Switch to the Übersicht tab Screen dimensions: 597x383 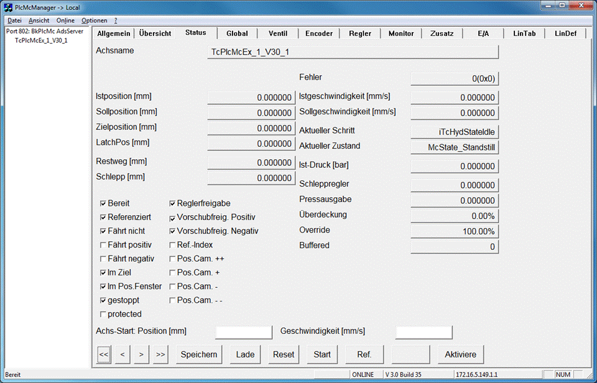[155, 34]
